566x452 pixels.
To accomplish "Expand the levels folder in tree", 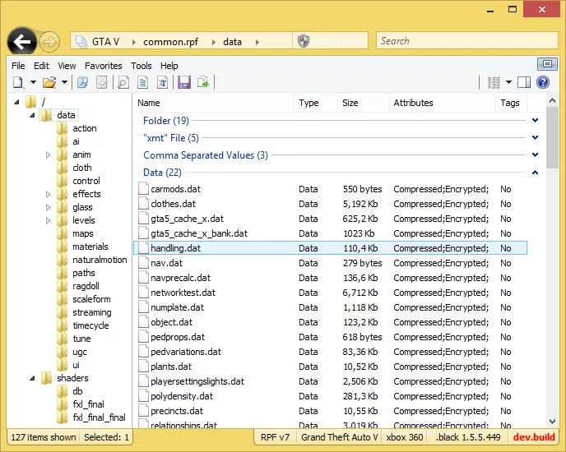I will (x=48, y=221).
